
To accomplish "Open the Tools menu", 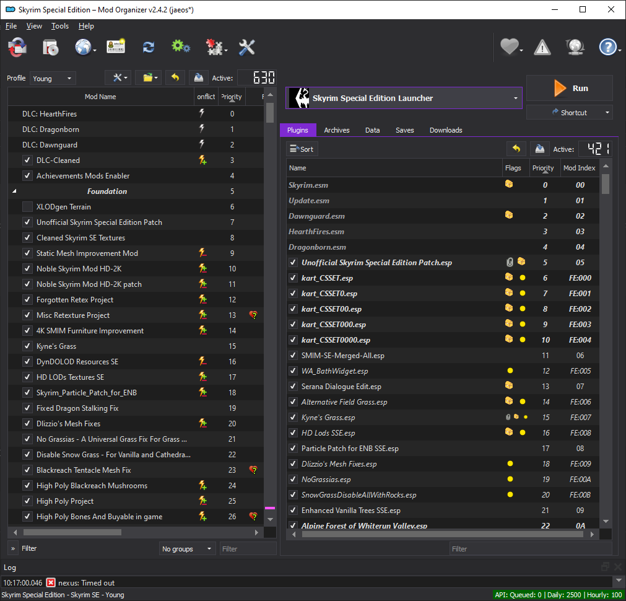I will click(60, 26).
